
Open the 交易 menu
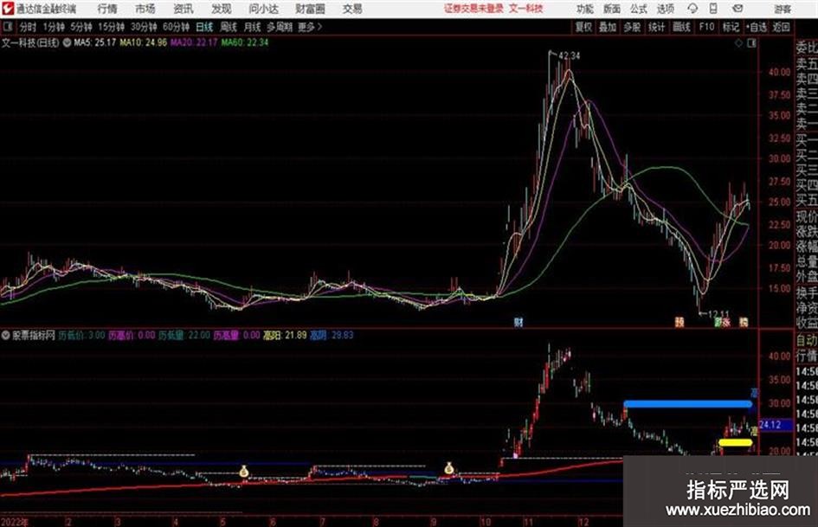(x=352, y=9)
